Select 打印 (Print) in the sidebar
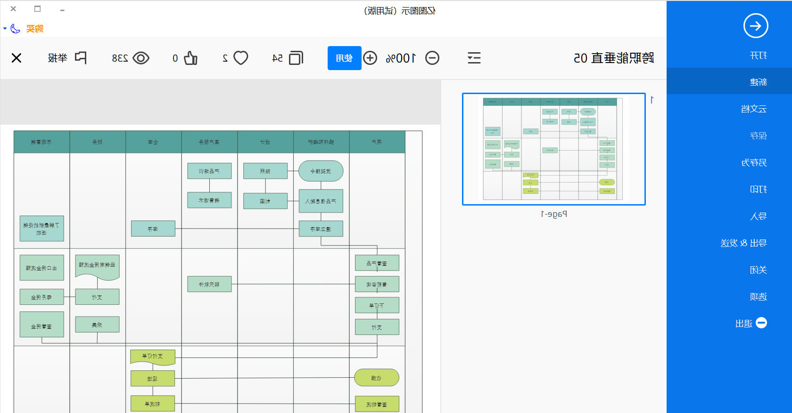The image size is (792, 413). [759, 189]
